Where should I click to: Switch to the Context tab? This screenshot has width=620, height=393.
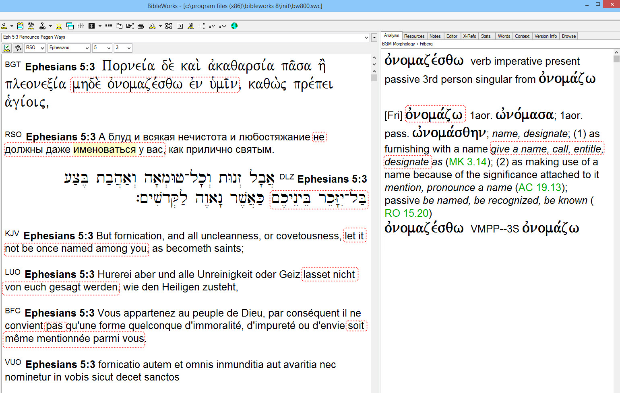pos(522,36)
